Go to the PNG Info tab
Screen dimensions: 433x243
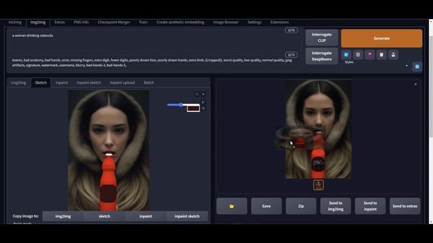click(x=81, y=22)
